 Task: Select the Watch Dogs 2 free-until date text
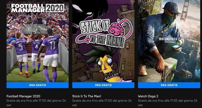(168, 103)
